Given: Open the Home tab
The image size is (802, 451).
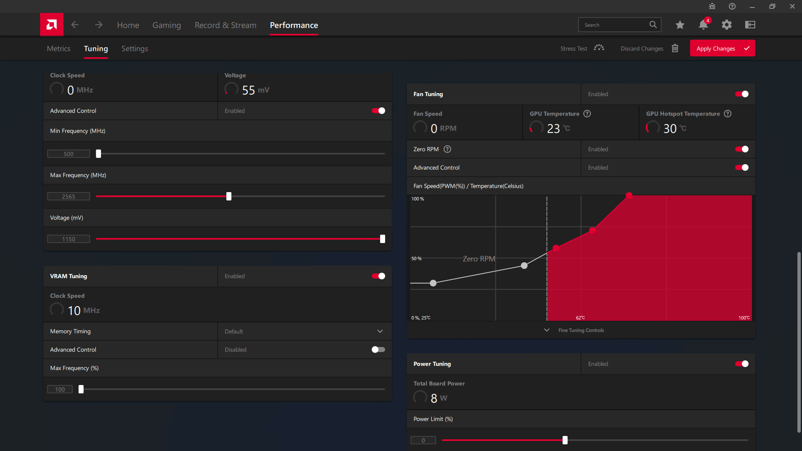Looking at the screenshot, I should pyautogui.click(x=128, y=25).
